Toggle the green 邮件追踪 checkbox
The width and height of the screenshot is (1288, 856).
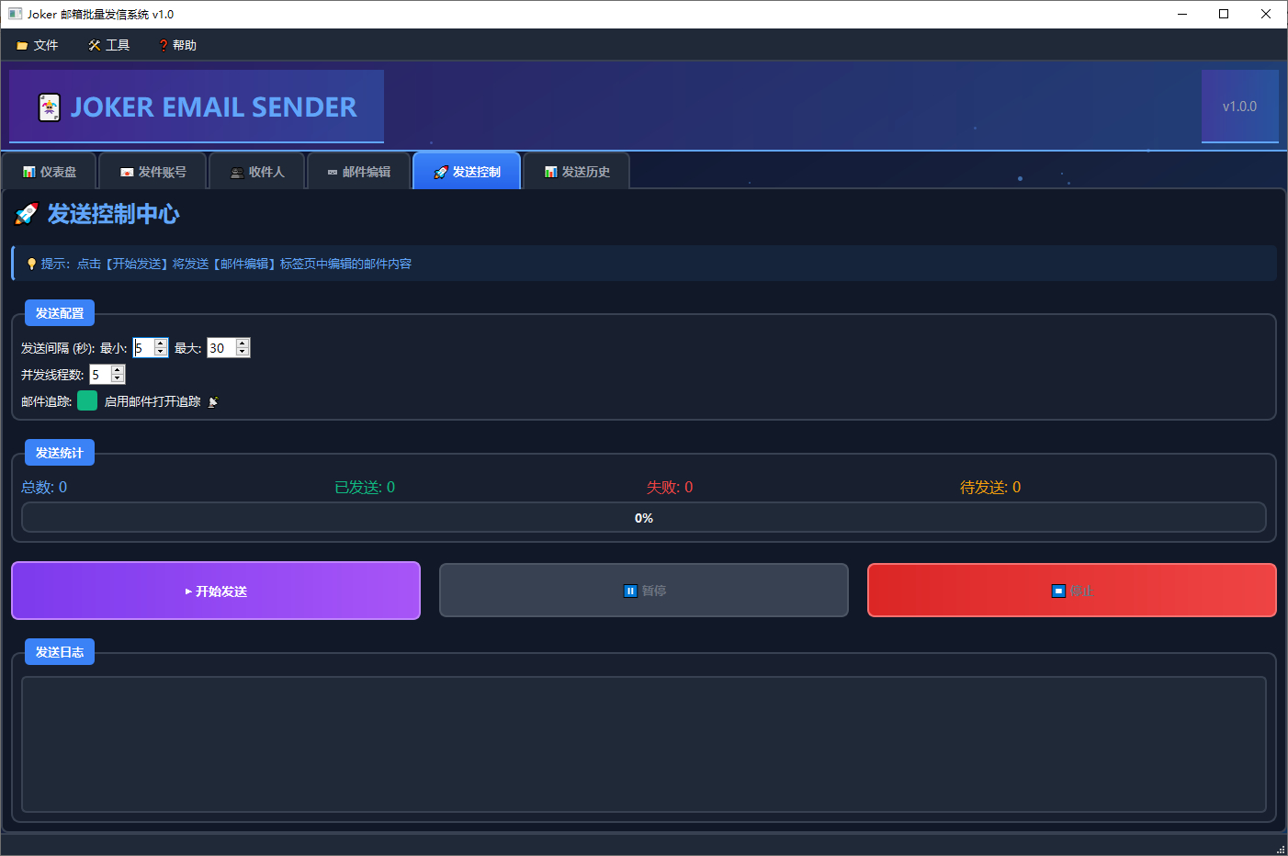87,401
